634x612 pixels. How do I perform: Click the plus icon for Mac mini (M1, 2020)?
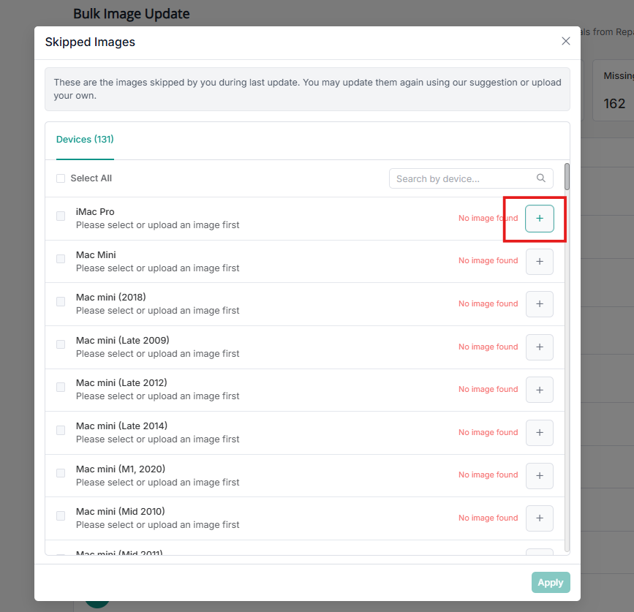coord(539,475)
